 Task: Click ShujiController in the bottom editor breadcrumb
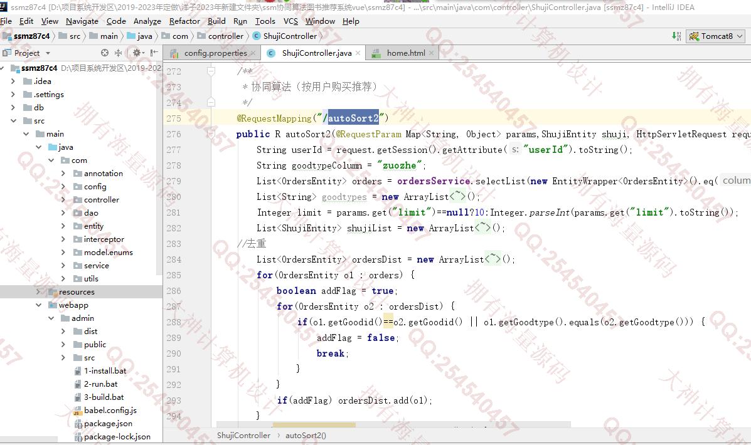tap(243, 436)
